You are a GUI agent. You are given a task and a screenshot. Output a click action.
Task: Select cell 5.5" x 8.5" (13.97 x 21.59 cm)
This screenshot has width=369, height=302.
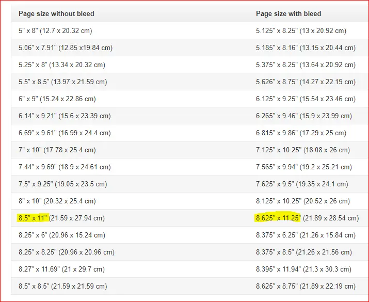point(63,82)
